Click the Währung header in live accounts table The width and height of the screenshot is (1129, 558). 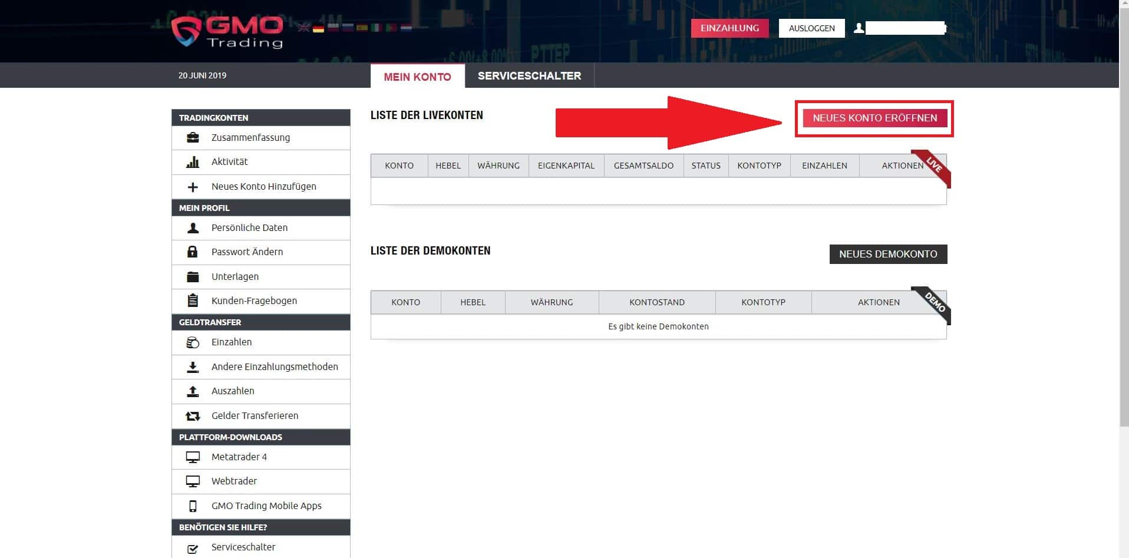(x=499, y=166)
